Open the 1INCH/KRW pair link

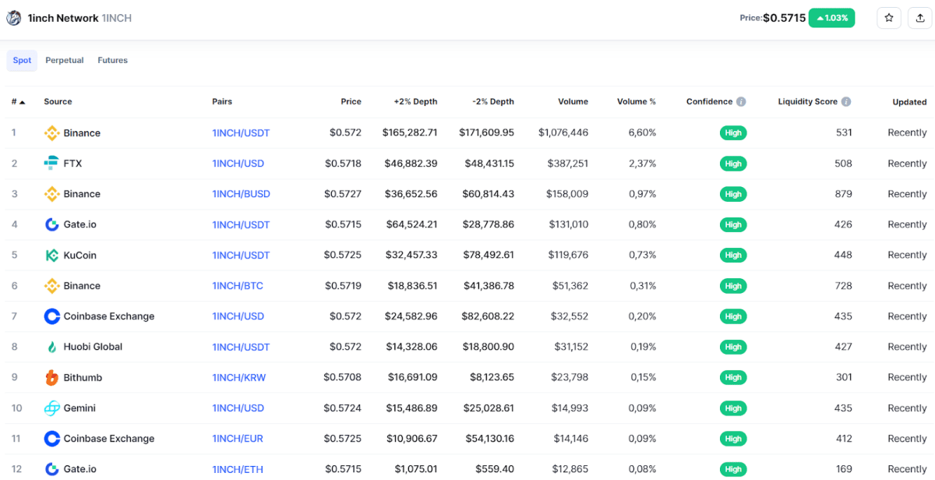(238, 377)
